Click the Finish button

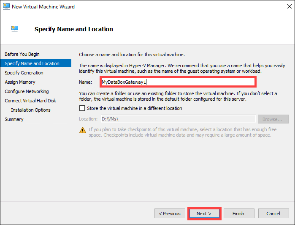[239, 214]
